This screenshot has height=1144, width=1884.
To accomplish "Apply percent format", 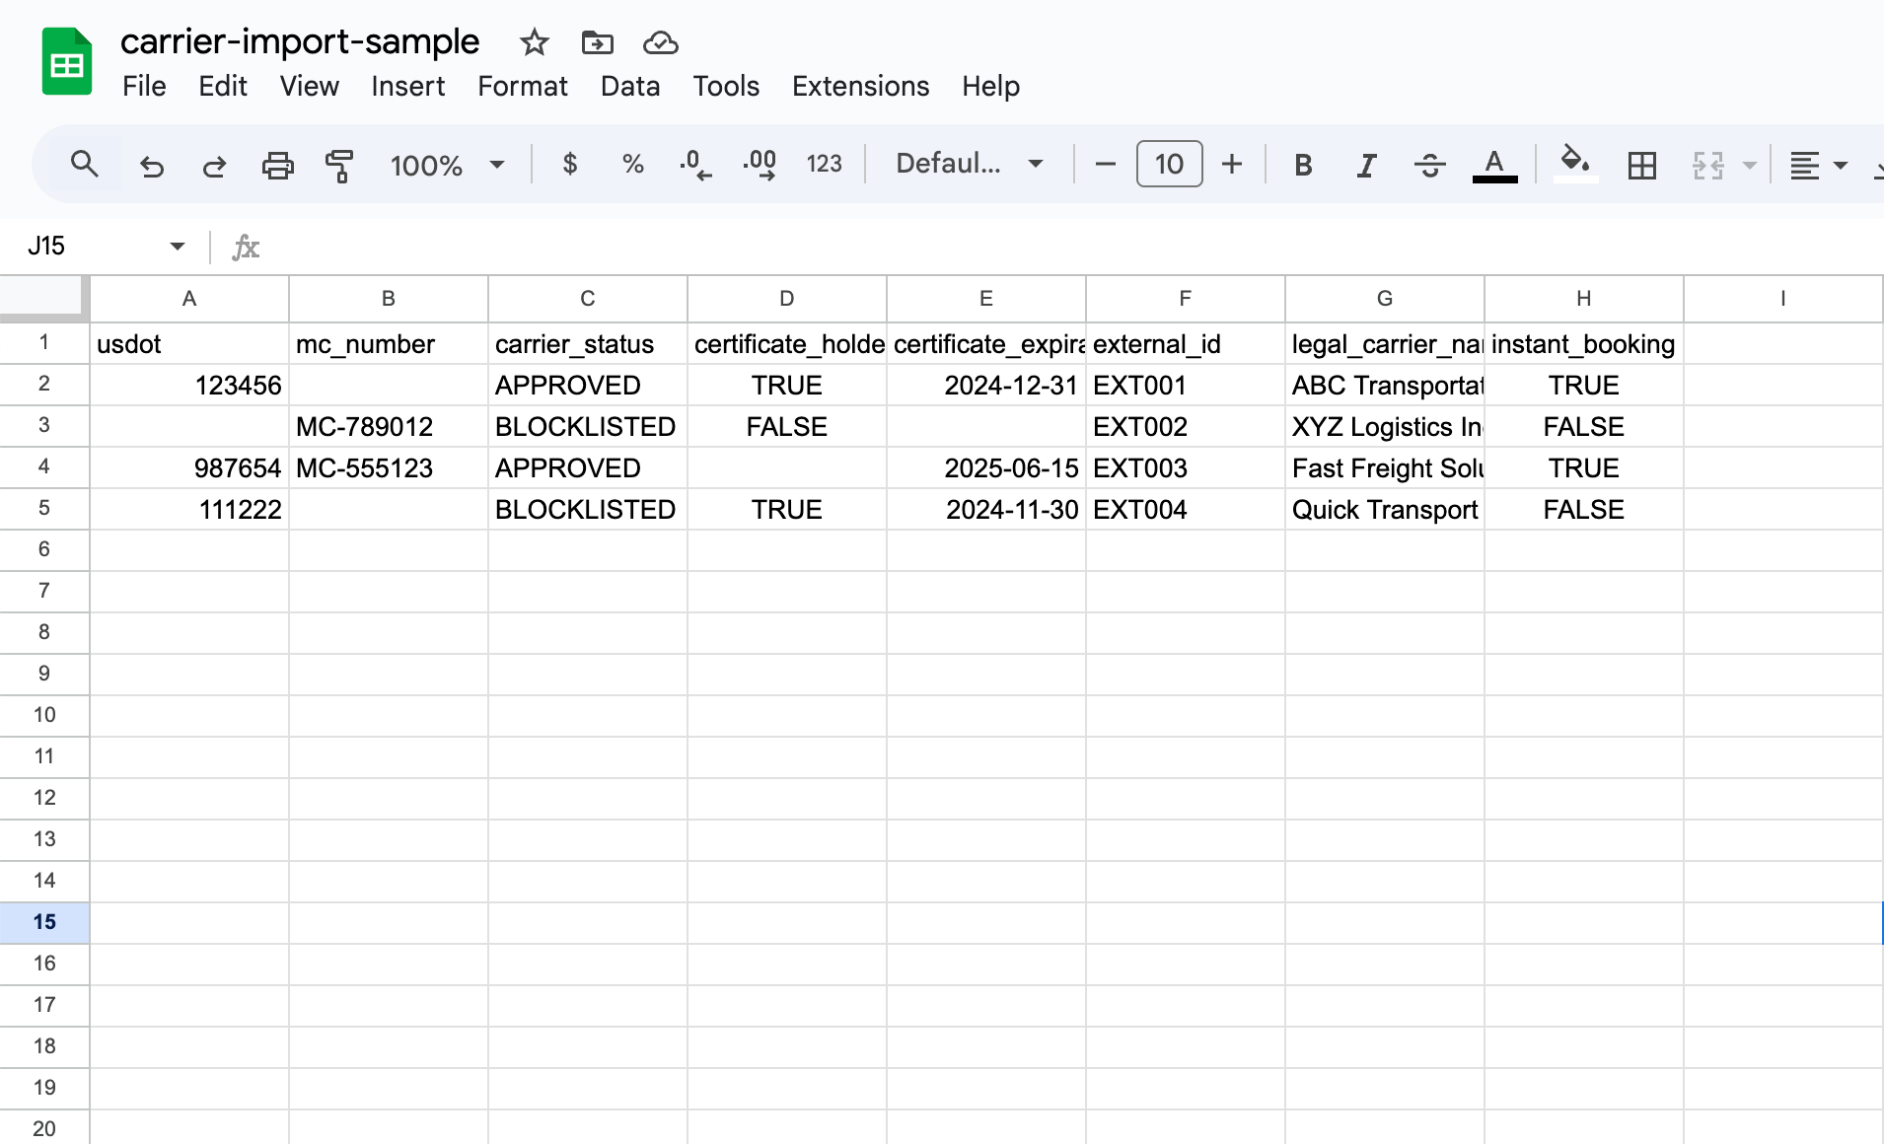I will point(631,165).
